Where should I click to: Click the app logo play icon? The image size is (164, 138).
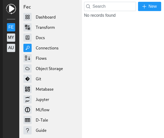(x=11, y=9)
